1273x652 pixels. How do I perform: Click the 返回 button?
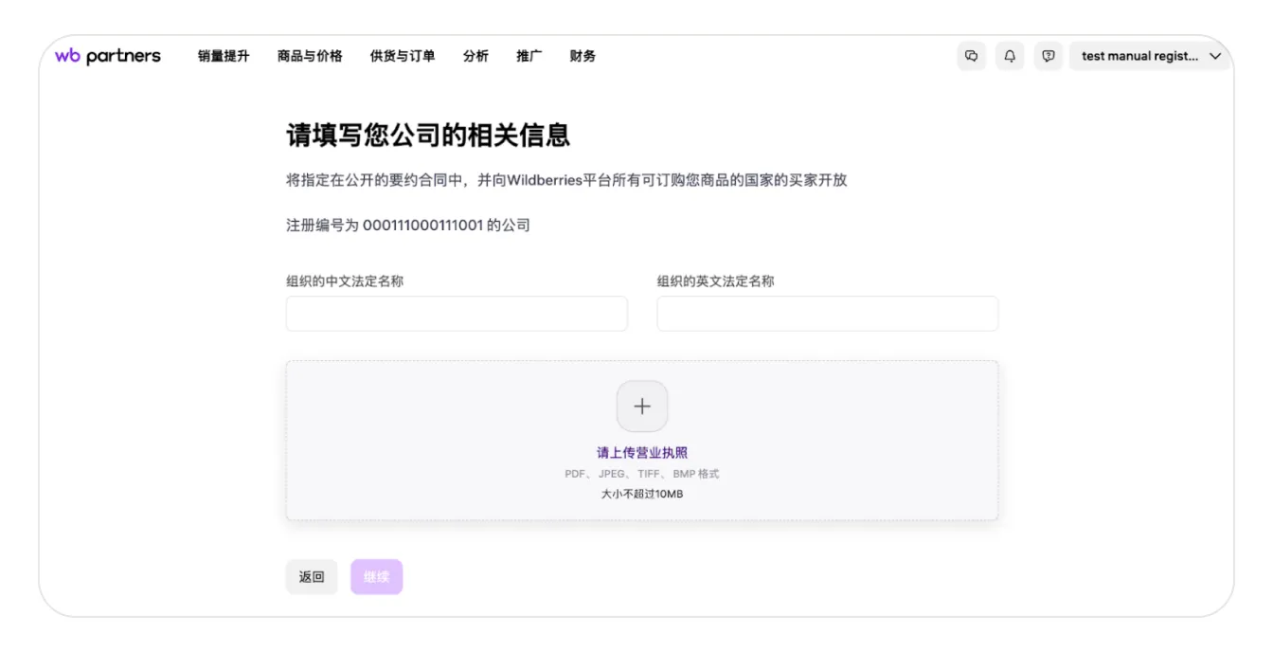(x=312, y=576)
